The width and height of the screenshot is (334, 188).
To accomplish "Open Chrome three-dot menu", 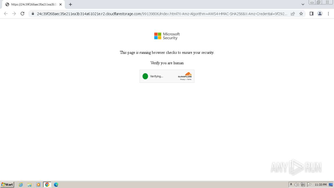I will [329, 14].
